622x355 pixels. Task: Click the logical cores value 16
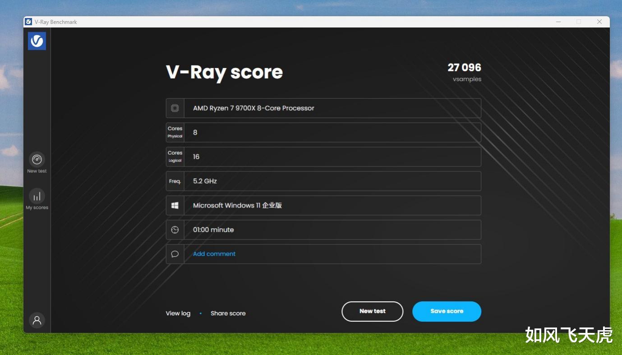point(196,157)
